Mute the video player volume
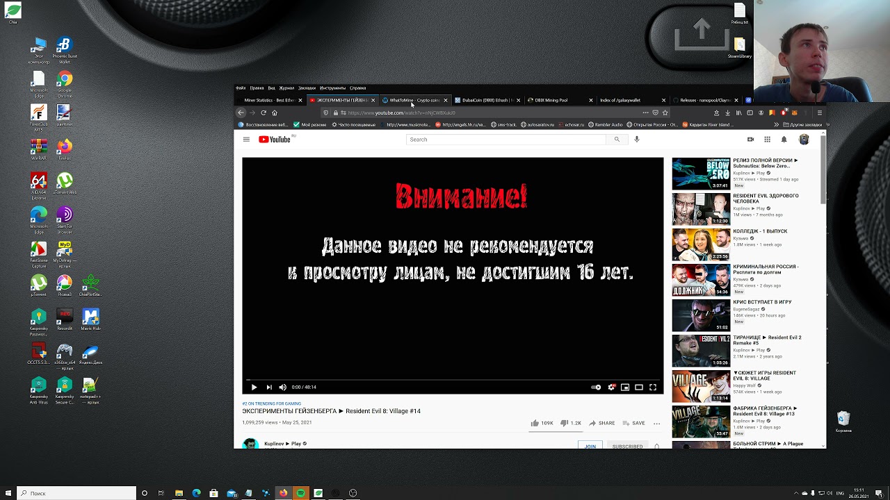The width and height of the screenshot is (890, 500). pos(282,387)
